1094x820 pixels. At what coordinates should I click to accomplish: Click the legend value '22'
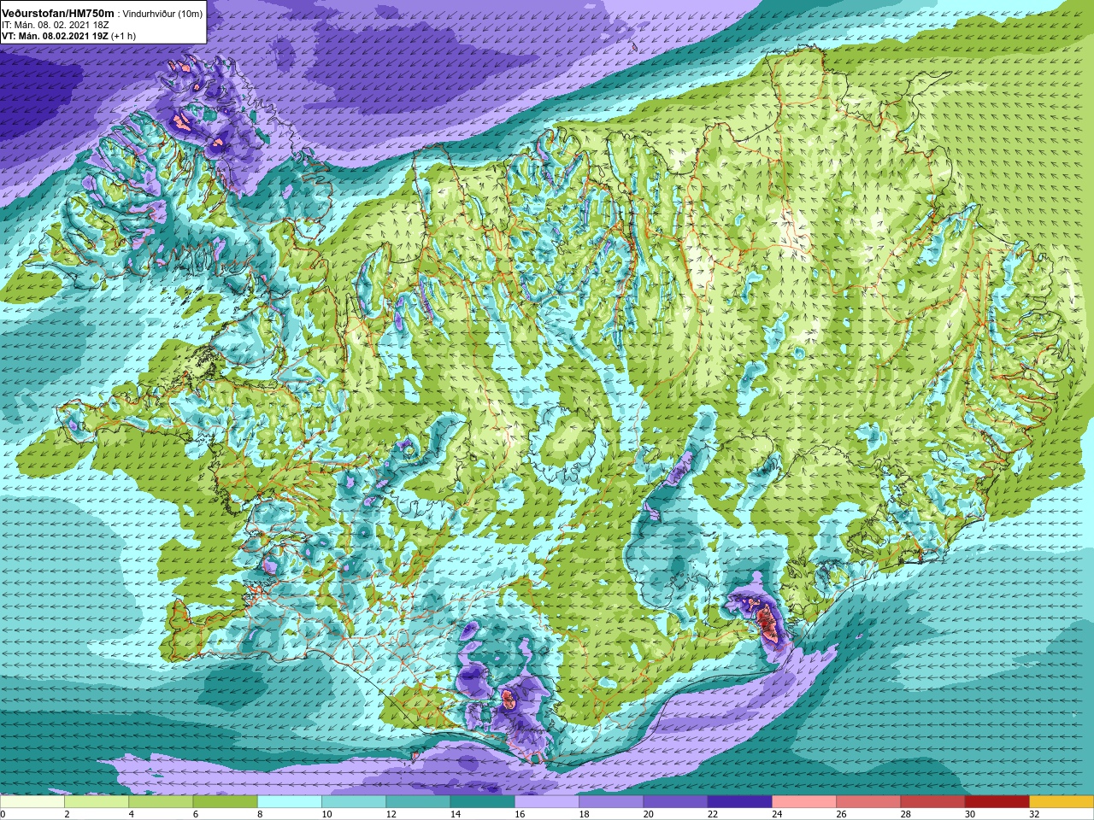[x=713, y=814]
